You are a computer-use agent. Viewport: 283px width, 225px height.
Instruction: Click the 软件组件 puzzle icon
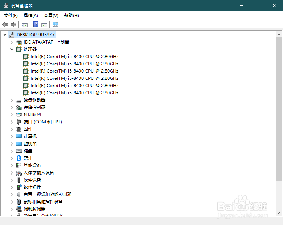(19, 187)
